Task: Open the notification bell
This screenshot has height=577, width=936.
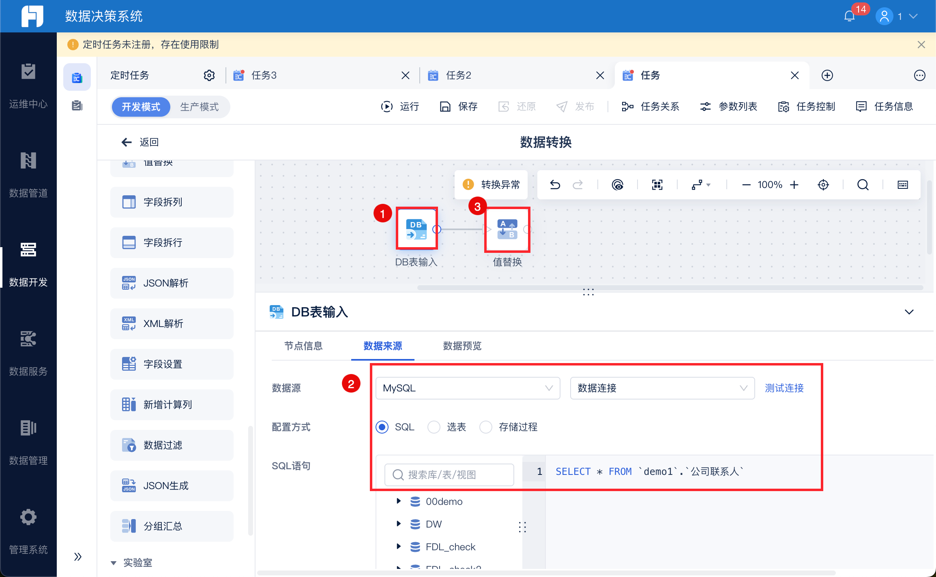Action: pos(849,16)
